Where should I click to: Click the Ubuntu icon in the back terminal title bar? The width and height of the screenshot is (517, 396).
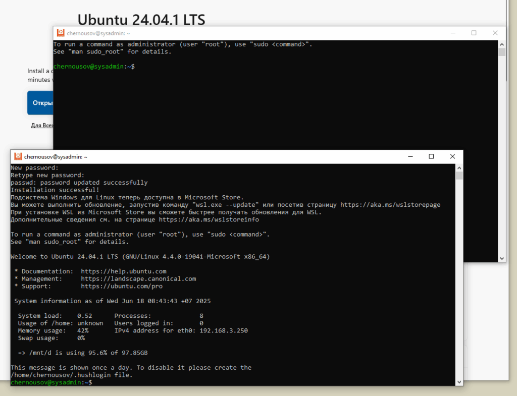[x=61, y=33]
